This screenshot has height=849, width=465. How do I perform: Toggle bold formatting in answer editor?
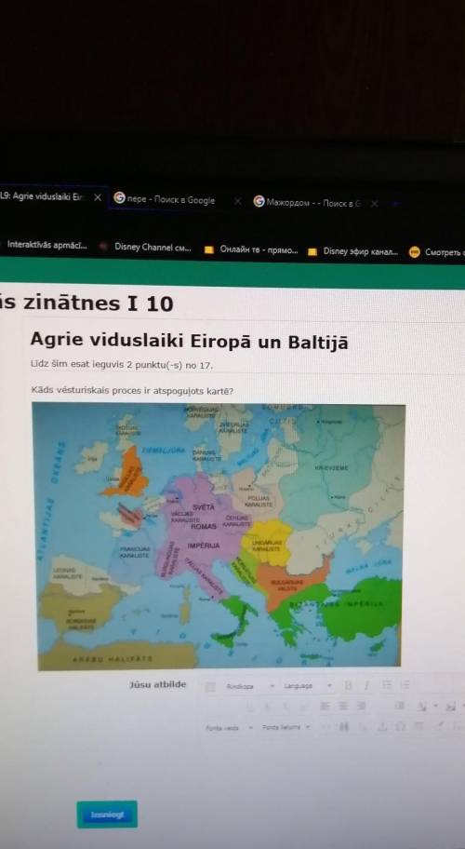(348, 685)
